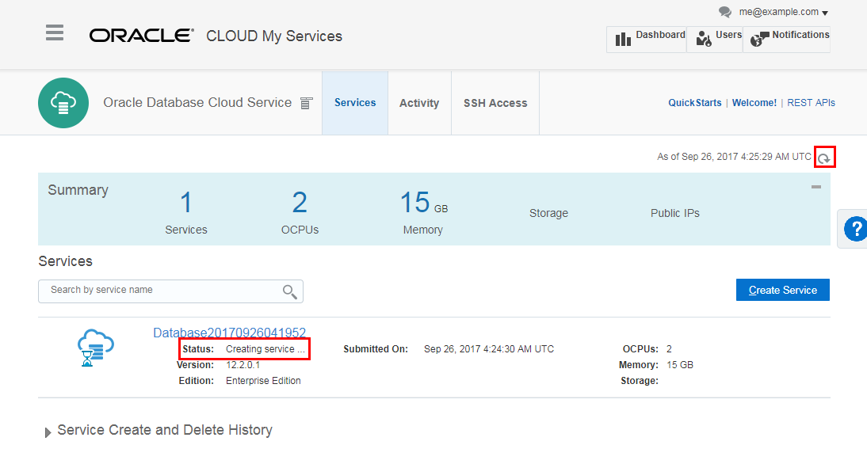This screenshot has width=867, height=464.
Task: Click the Users button
Action: click(715, 38)
